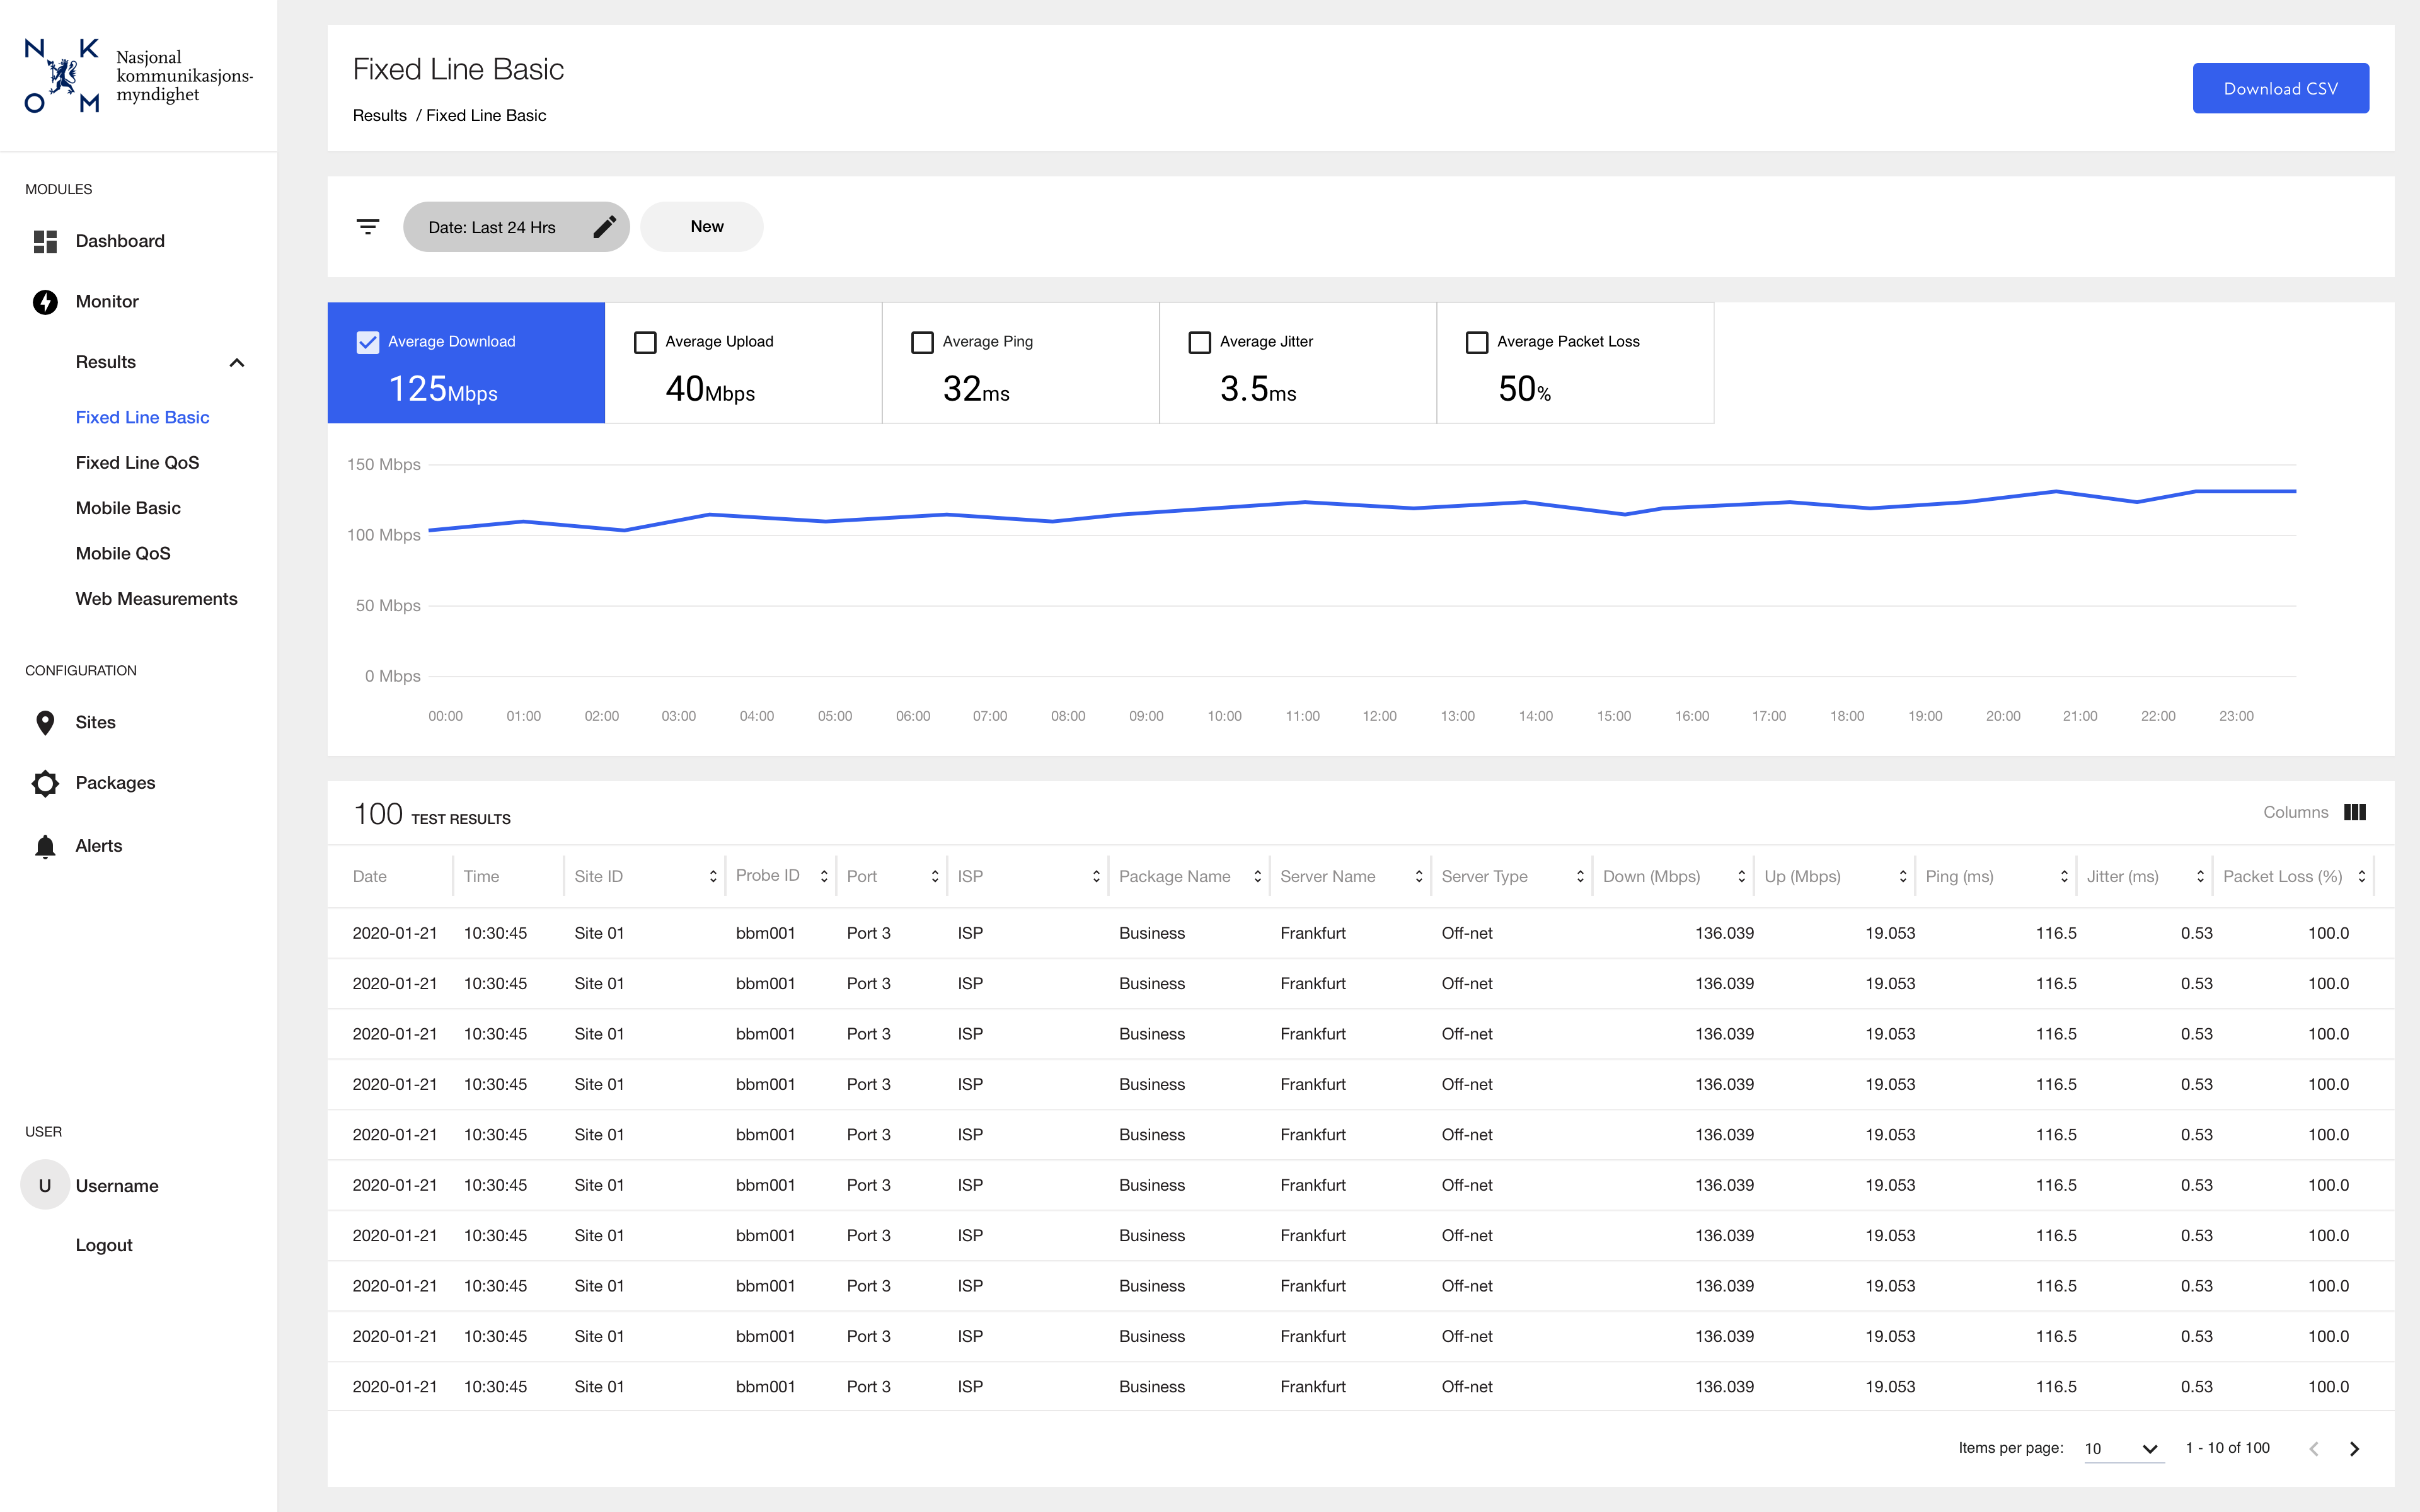2420x1512 pixels.
Task: Click the Packages gear icon
Action: (45, 783)
